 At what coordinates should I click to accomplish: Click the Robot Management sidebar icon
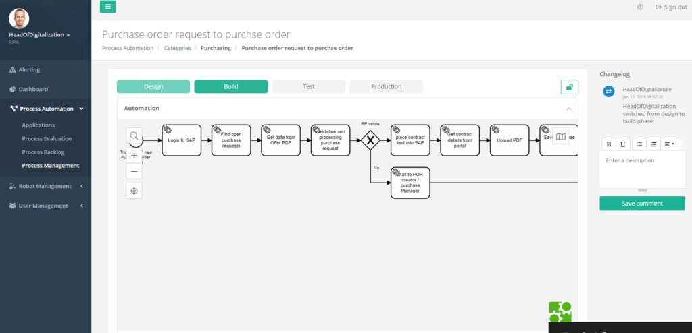(x=12, y=186)
